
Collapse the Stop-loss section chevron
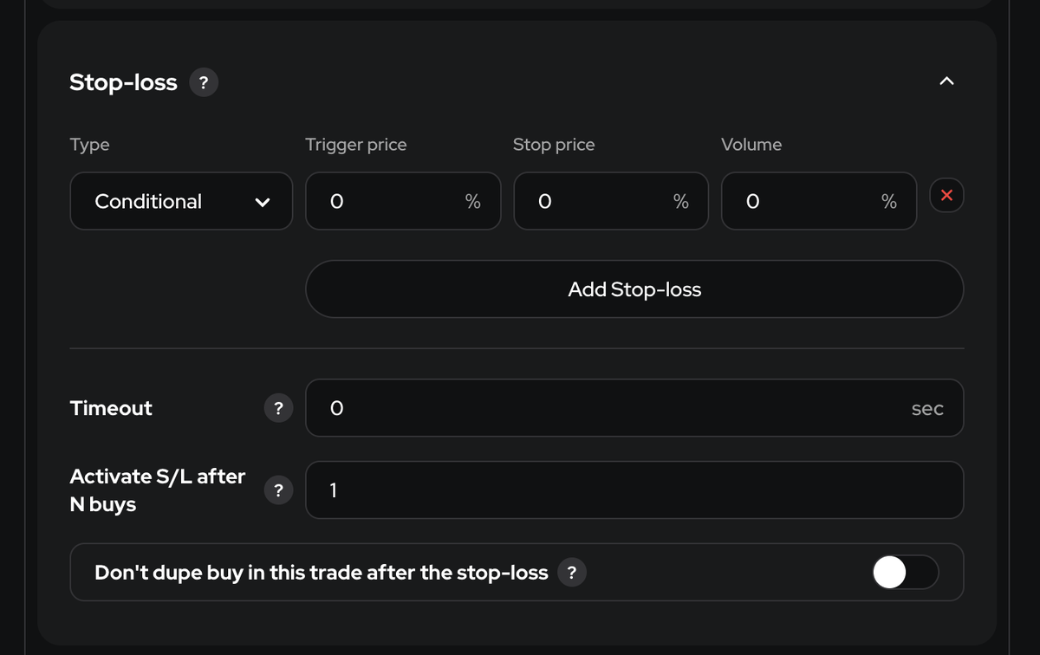coord(946,81)
